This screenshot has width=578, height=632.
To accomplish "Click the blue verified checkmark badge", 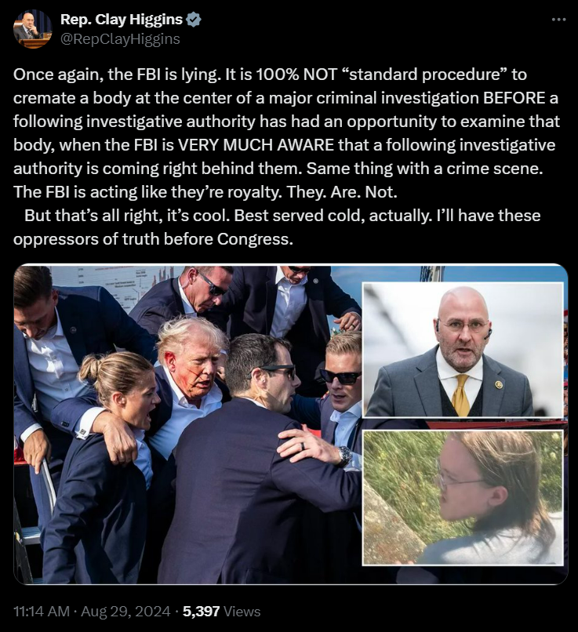I will (194, 20).
